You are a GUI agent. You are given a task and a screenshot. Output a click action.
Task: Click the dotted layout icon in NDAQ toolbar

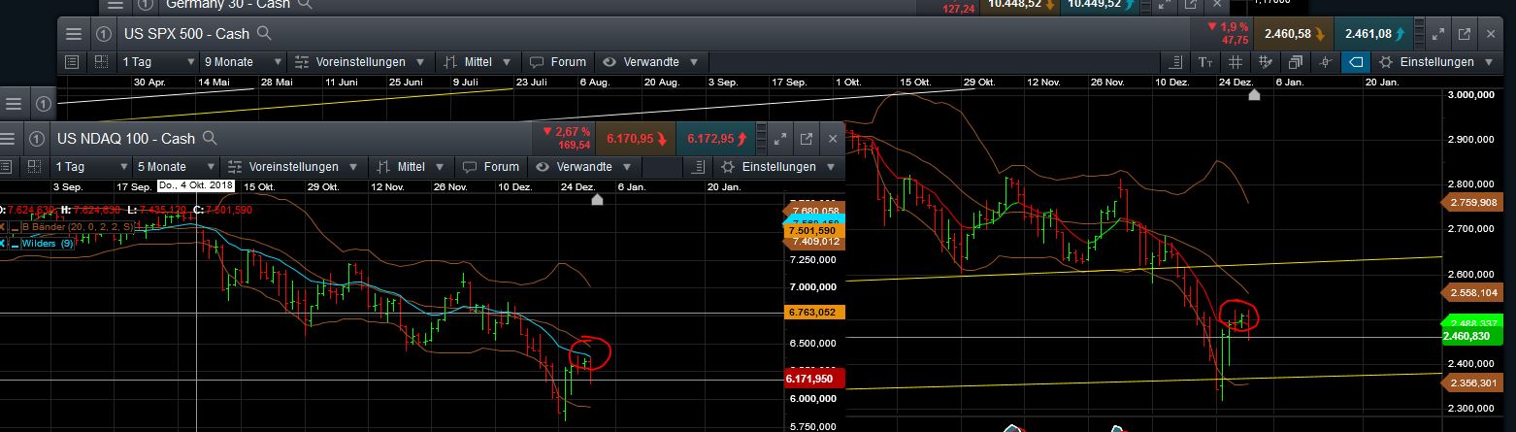pos(34,166)
